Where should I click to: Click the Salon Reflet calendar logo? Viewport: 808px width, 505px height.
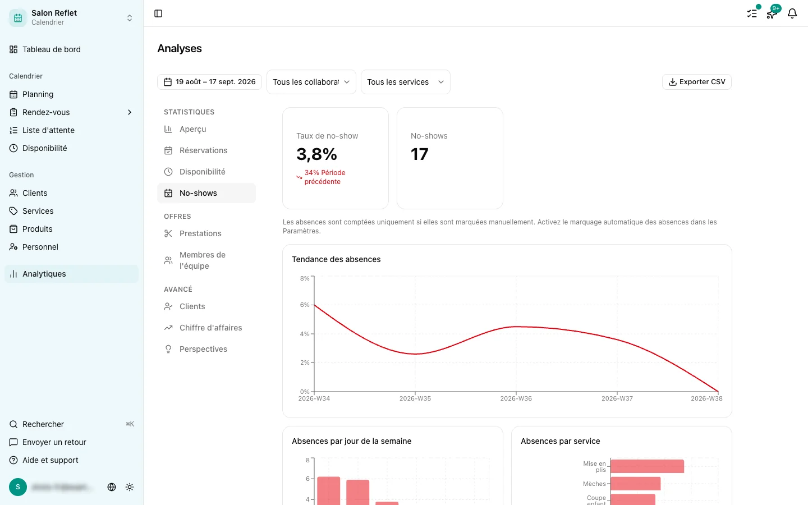click(x=18, y=18)
